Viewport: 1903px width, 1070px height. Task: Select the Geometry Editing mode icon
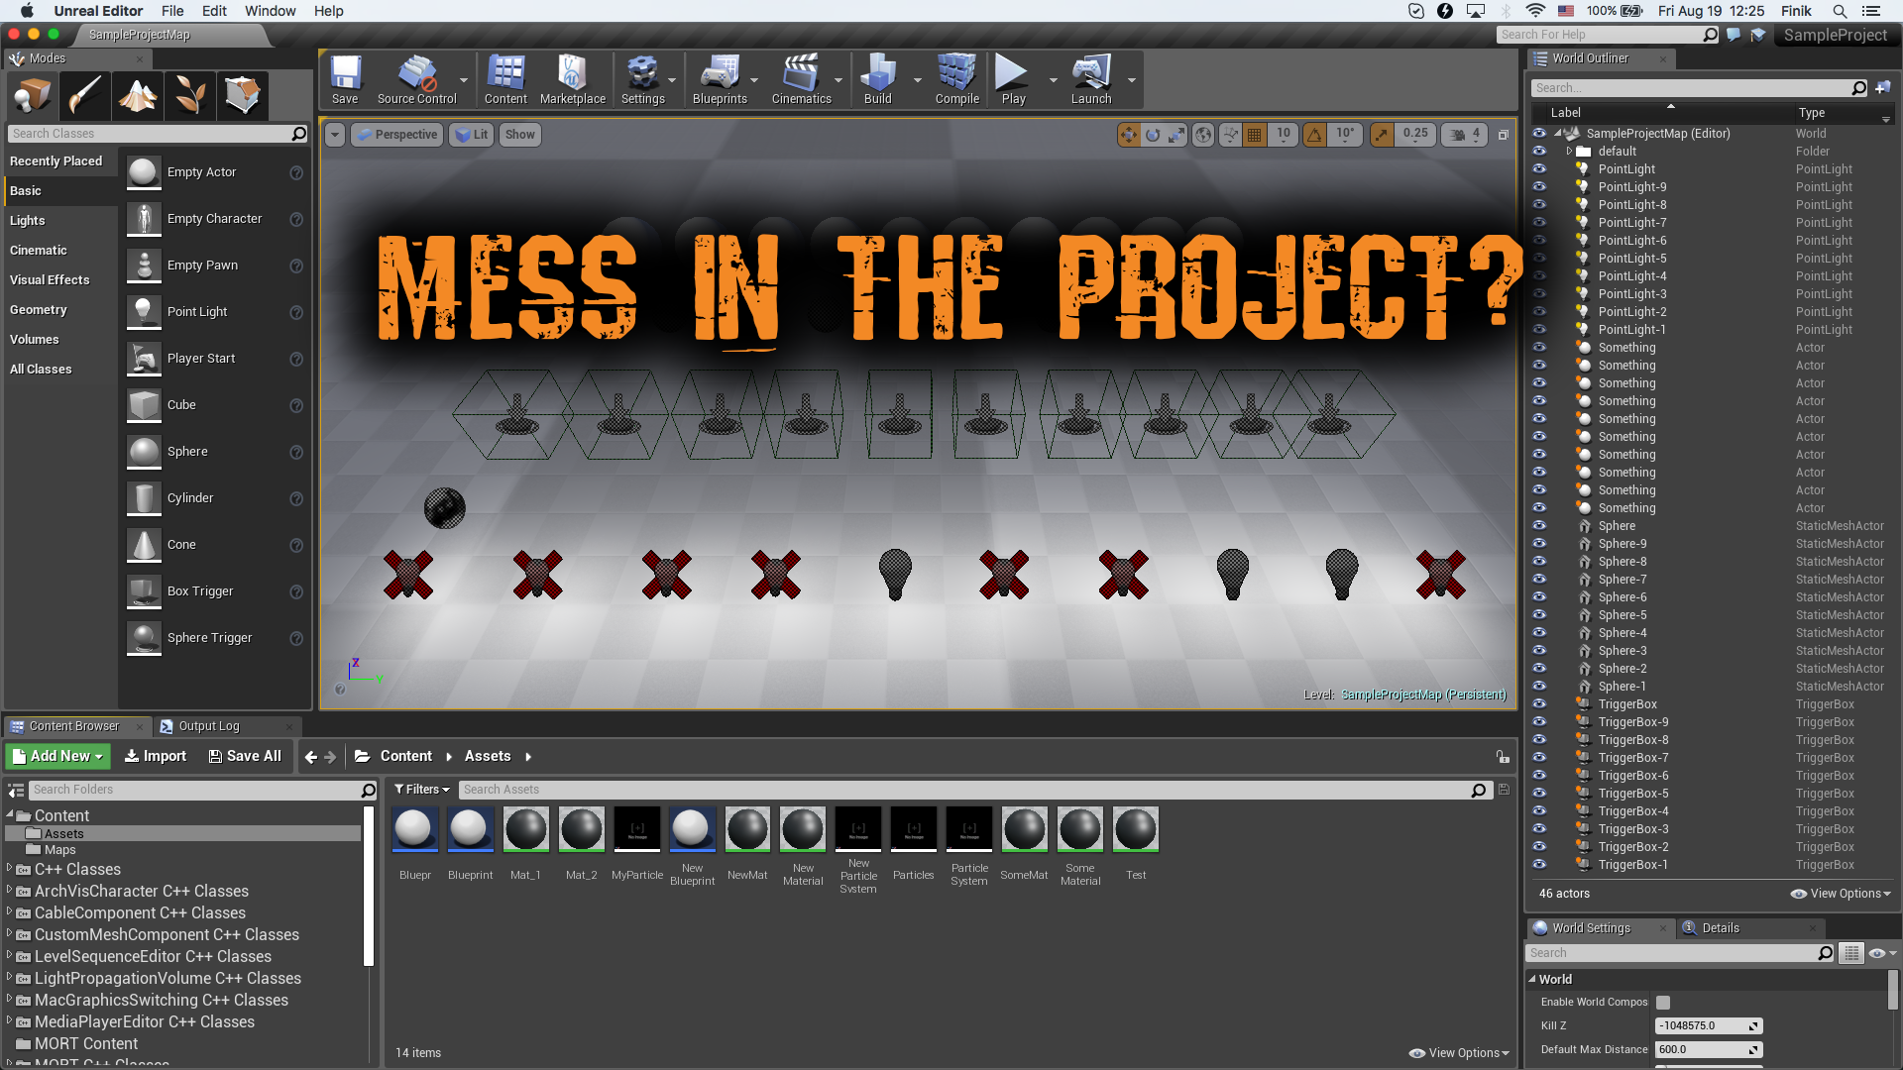pyautogui.click(x=242, y=96)
